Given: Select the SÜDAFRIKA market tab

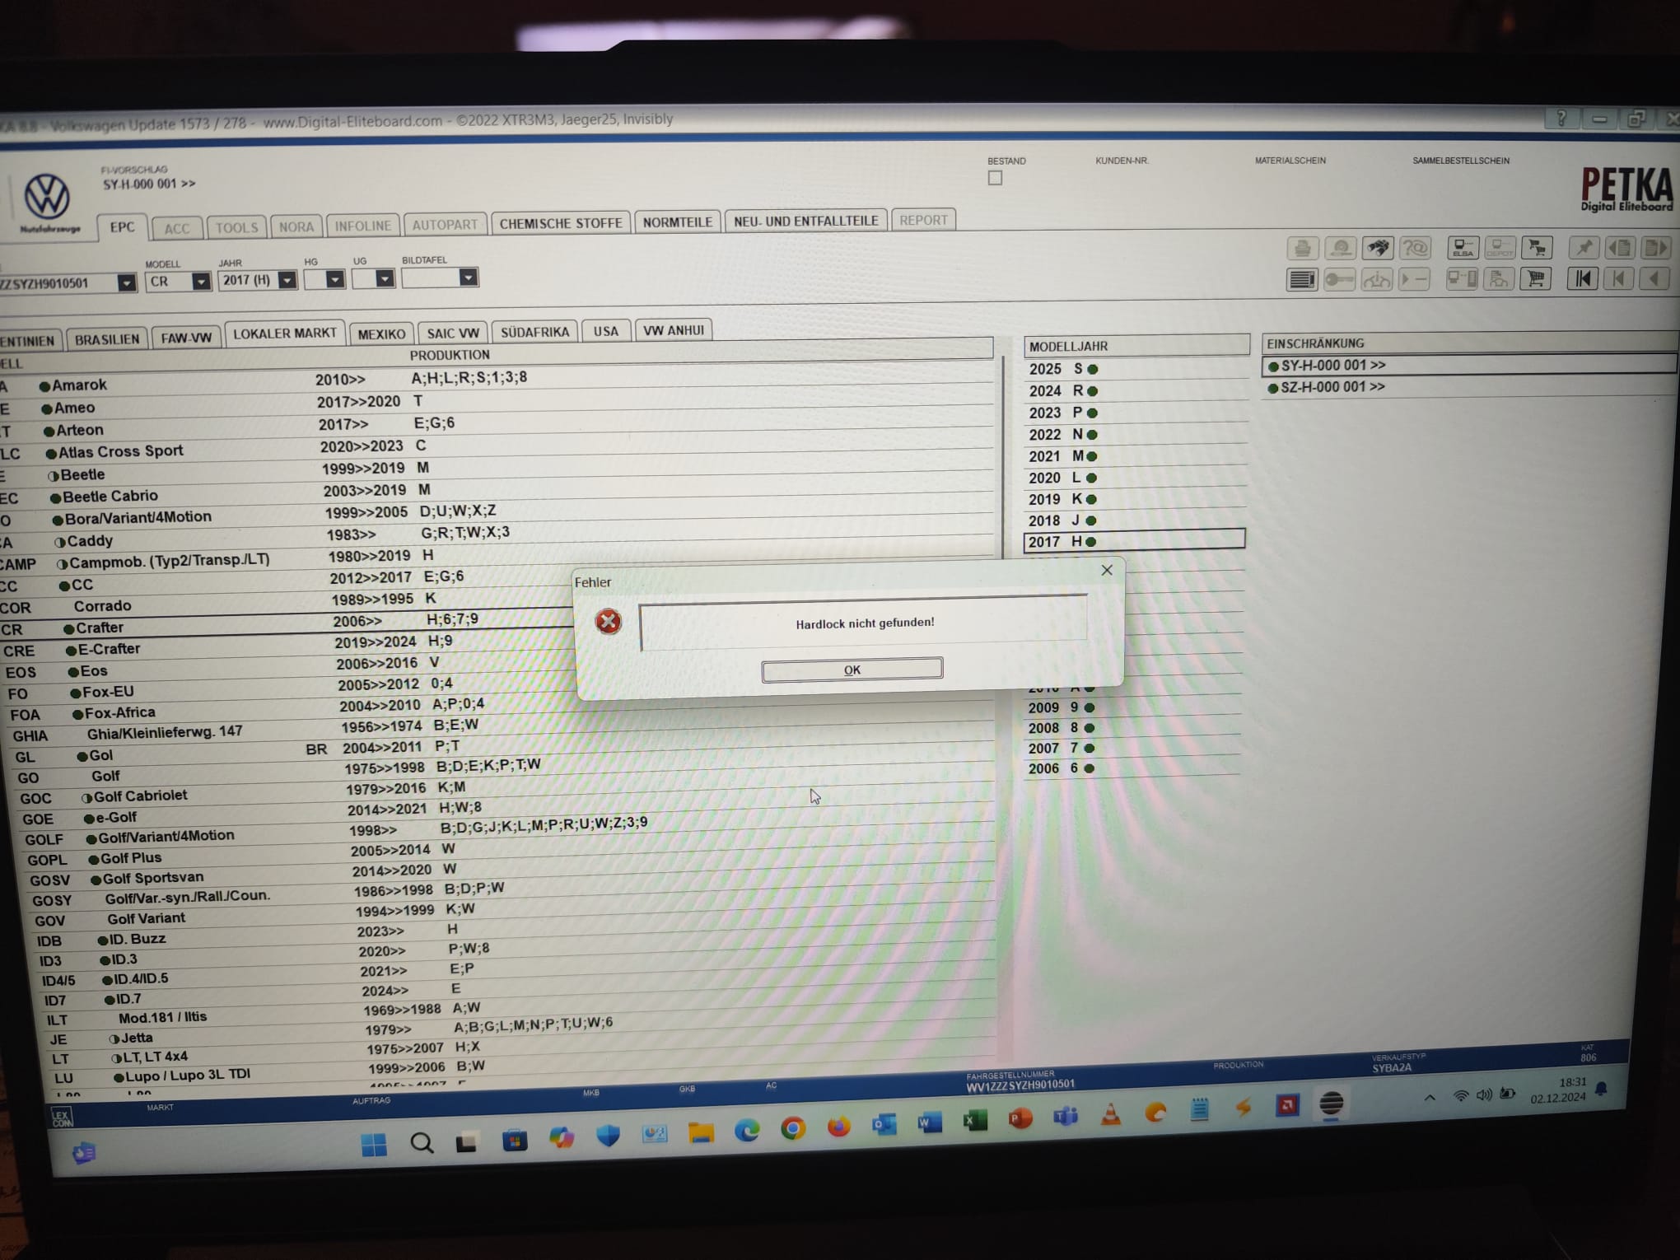Looking at the screenshot, I should tap(535, 332).
